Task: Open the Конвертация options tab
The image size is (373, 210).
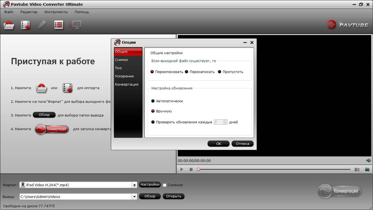Action: point(128,84)
